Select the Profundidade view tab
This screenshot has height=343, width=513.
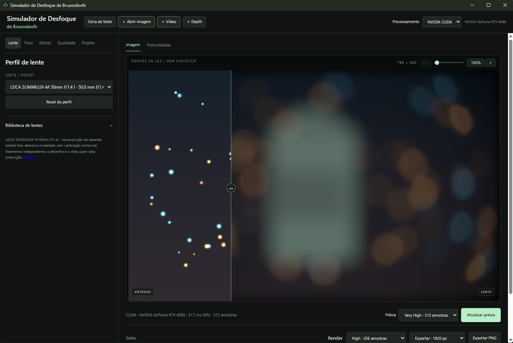tap(158, 45)
